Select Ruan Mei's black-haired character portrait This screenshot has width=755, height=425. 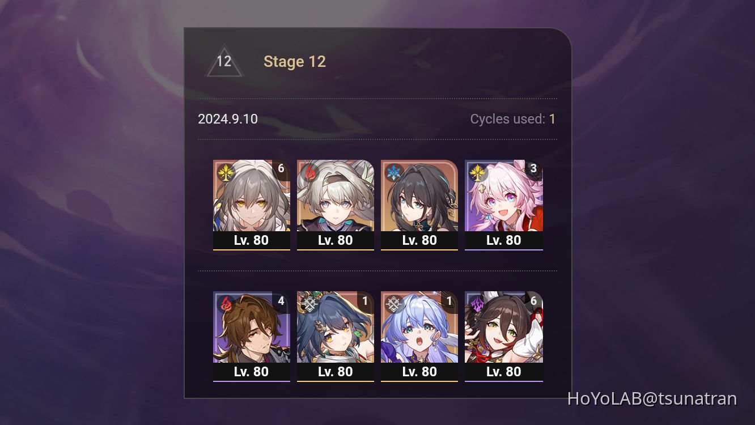tap(419, 204)
